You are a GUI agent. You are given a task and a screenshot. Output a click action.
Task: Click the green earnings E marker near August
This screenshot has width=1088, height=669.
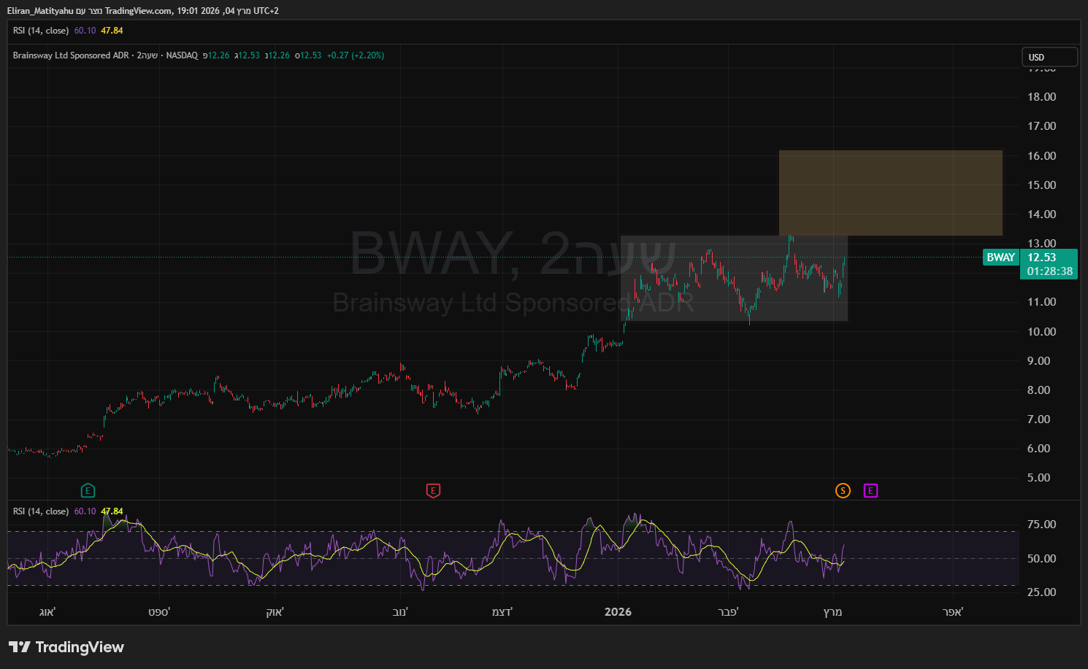pyautogui.click(x=88, y=490)
